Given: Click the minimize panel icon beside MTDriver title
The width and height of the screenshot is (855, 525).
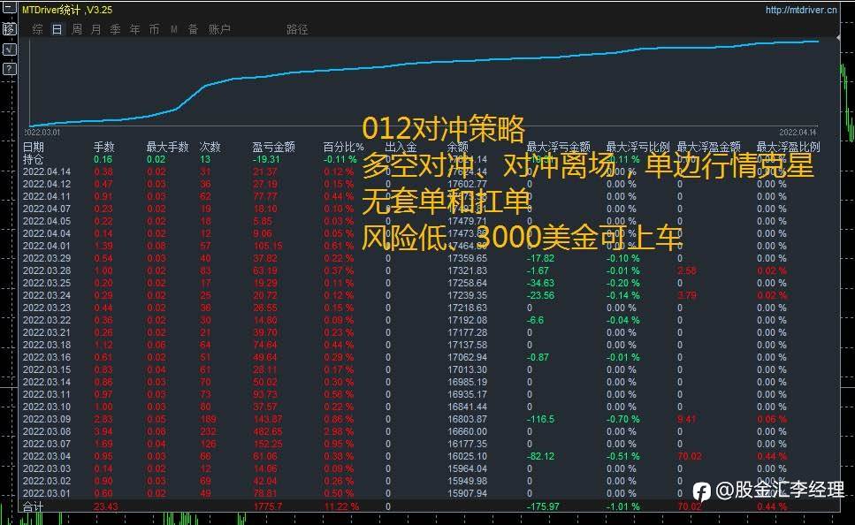Looking at the screenshot, I should (x=9, y=9).
